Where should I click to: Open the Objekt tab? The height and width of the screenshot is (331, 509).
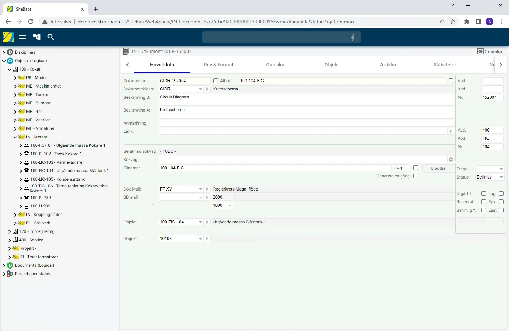(332, 65)
